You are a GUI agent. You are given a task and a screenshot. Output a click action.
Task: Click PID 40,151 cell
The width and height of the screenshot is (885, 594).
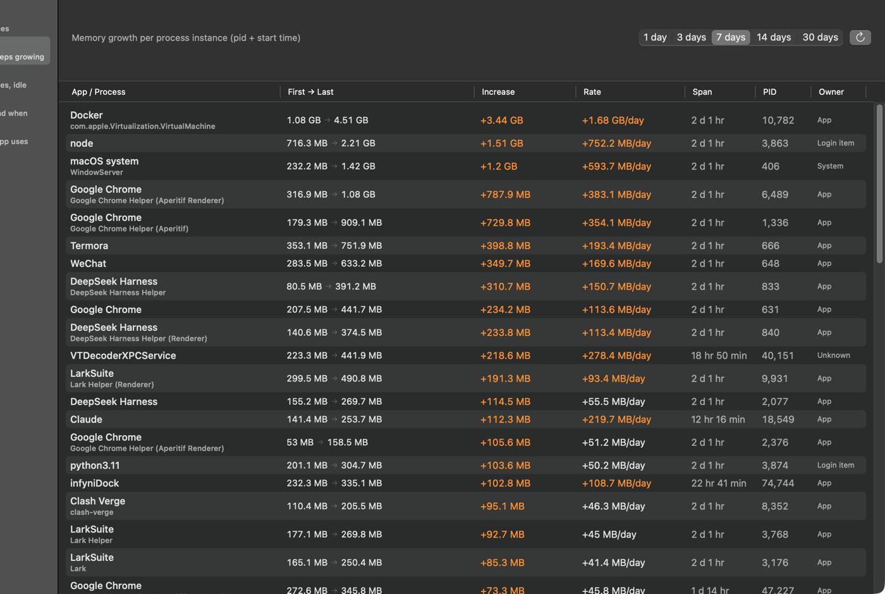point(778,356)
